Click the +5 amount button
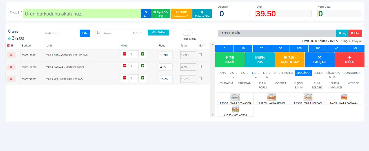 pyautogui.click(x=337, y=48)
